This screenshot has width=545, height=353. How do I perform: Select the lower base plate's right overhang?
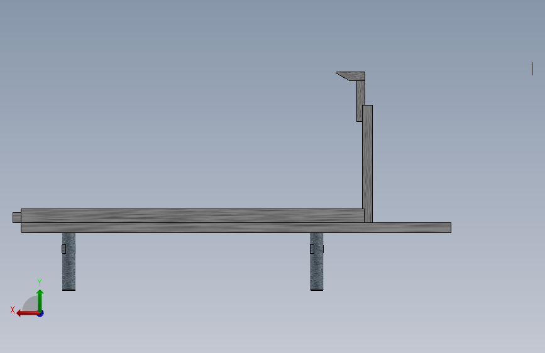412,227
